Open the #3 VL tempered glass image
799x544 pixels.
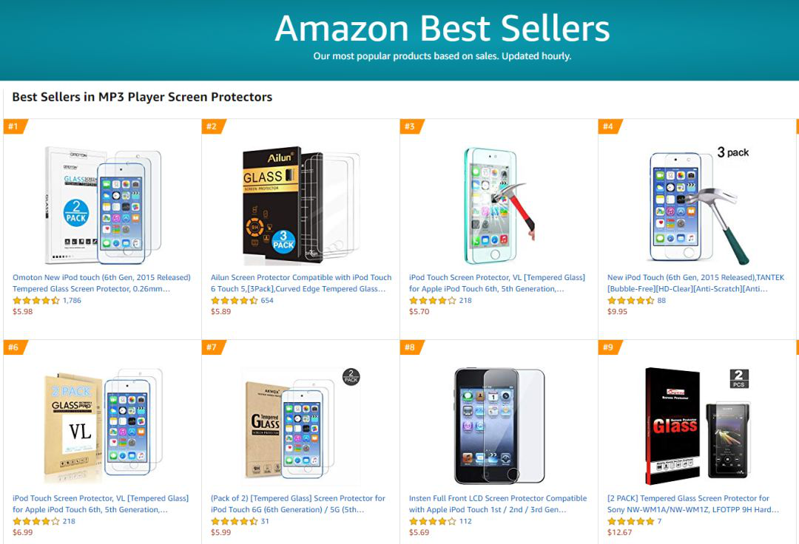click(498, 205)
